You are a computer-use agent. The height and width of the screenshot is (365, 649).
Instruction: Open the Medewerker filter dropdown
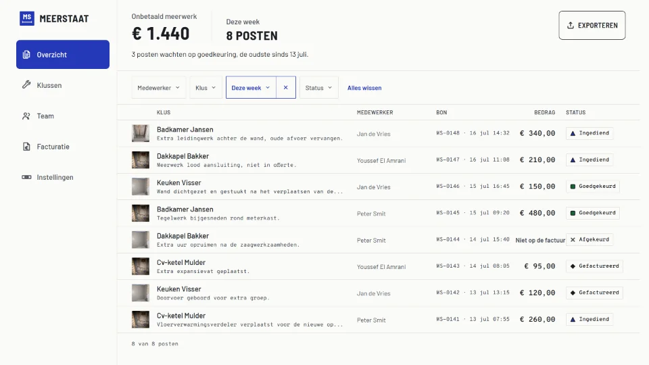[158, 87]
